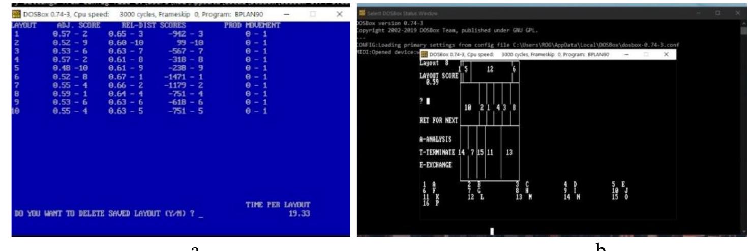Click the Status Window vertical scrollbar thumb
753x251 pixels.
click(745, 30)
